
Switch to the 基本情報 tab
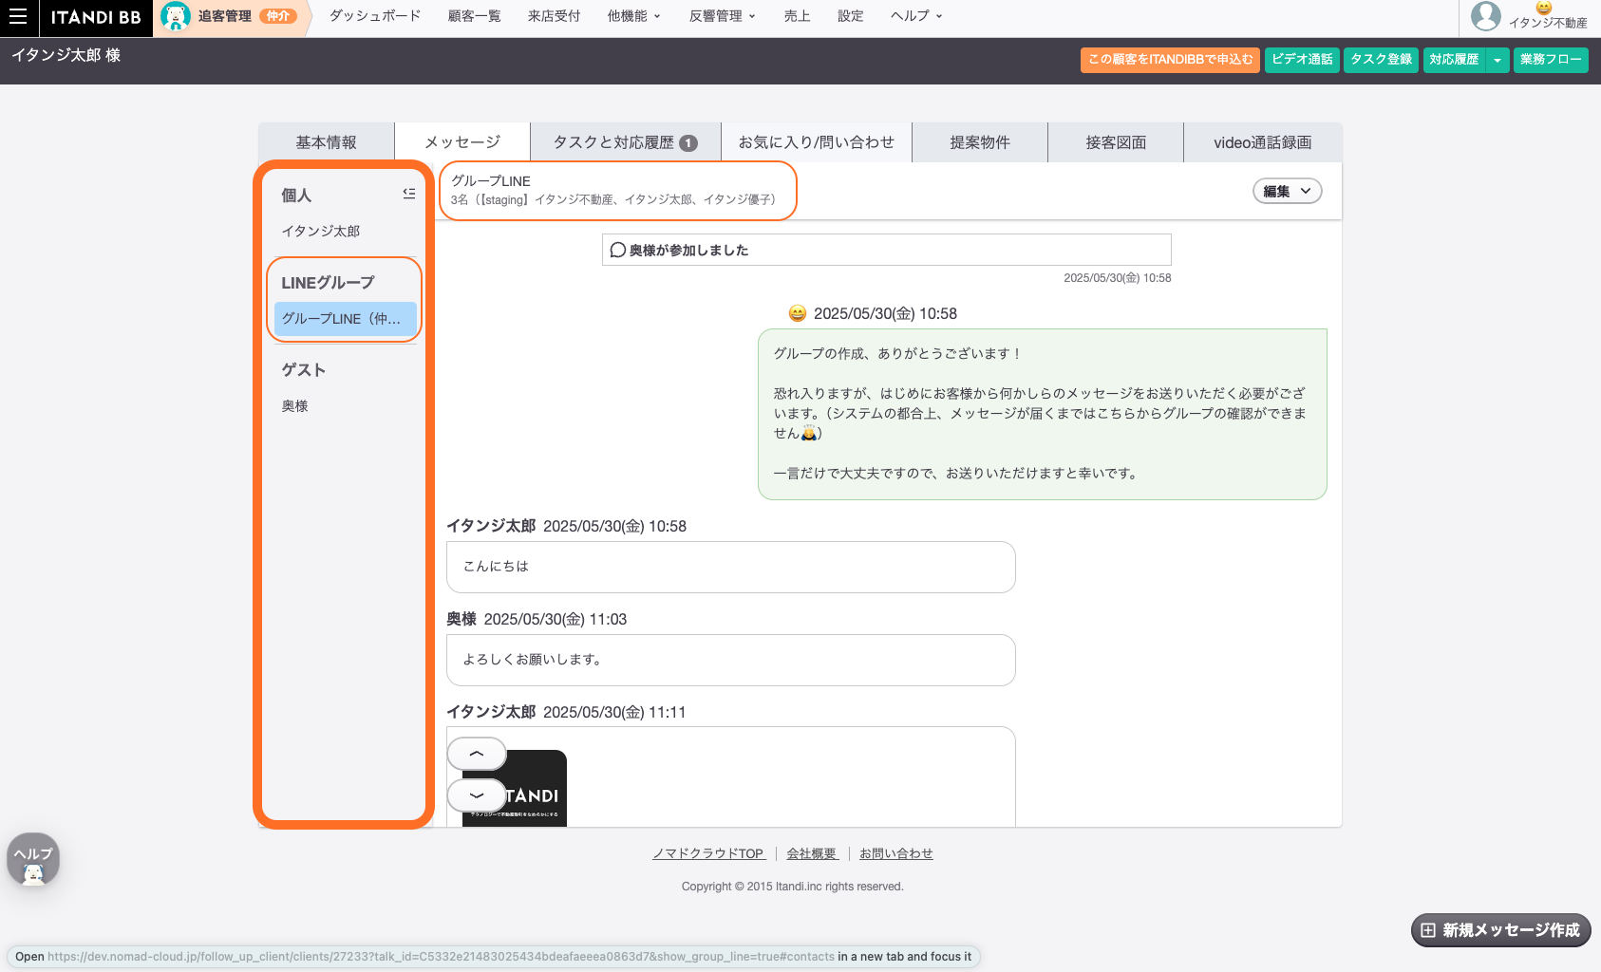(326, 142)
